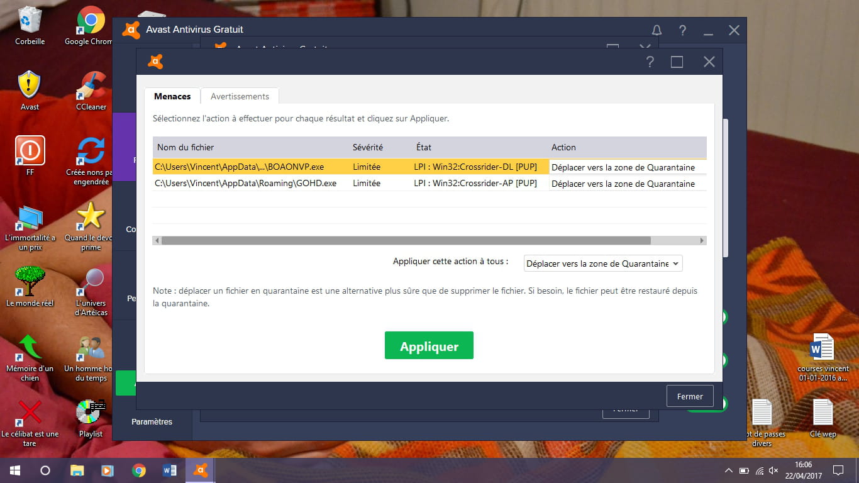
Task: Click the notification bell in Avast main window
Action: pyautogui.click(x=657, y=30)
